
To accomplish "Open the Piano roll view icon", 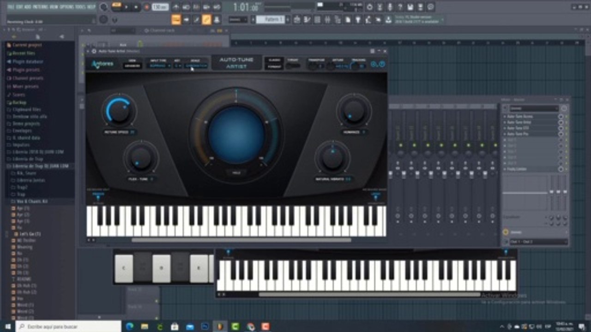I will click(x=307, y=19).
